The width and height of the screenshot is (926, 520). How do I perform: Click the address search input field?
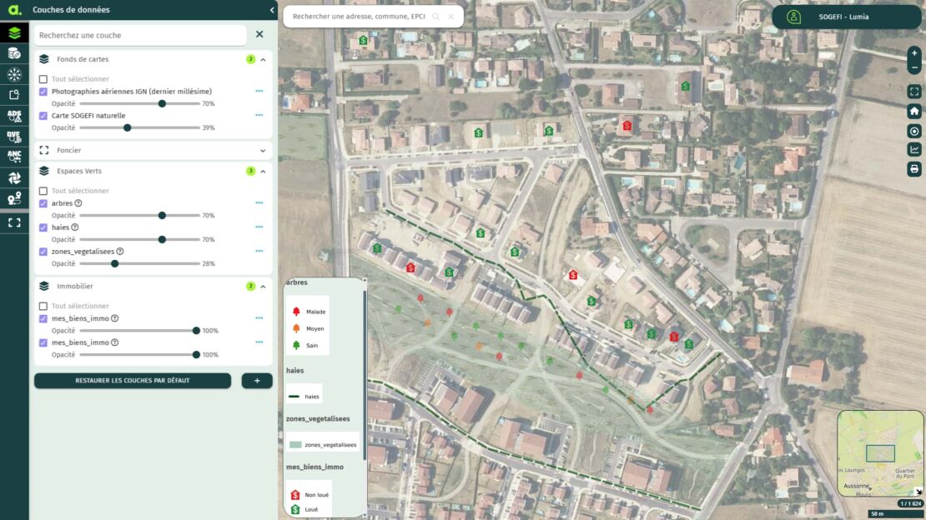pyautogui.click(x=359, y=17)
